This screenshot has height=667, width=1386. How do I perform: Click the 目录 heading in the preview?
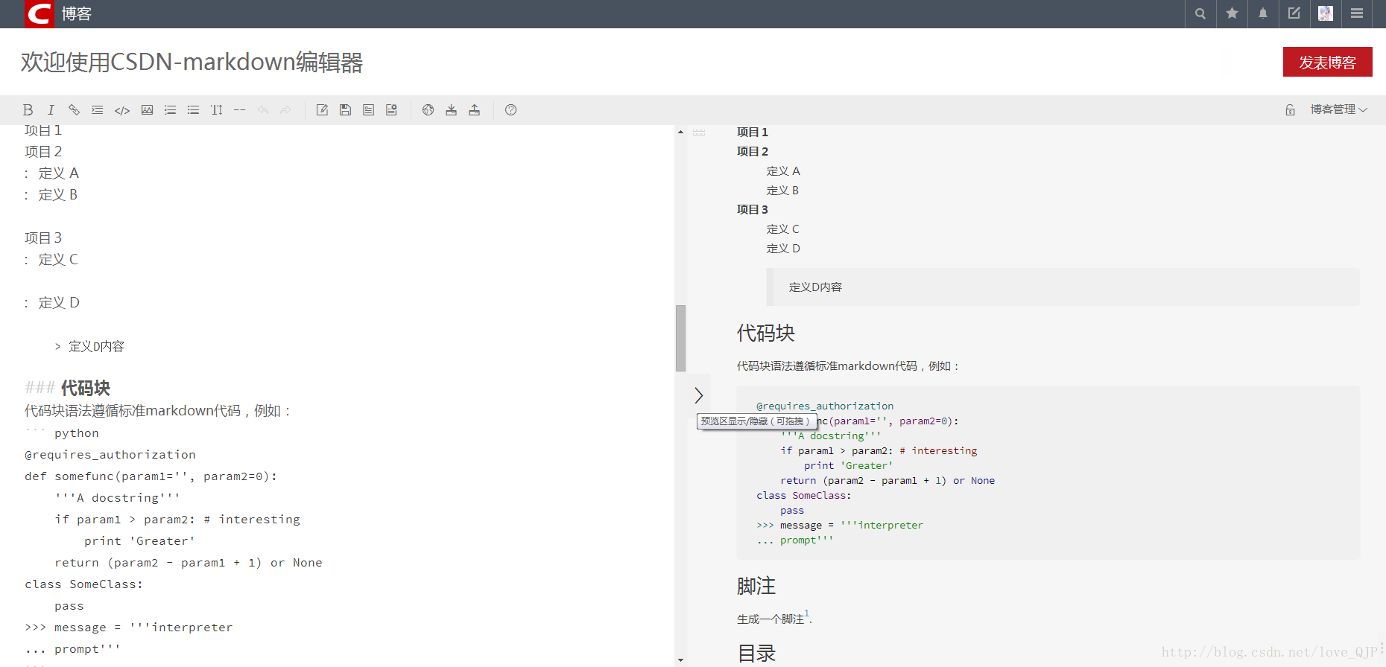[756, 653]
